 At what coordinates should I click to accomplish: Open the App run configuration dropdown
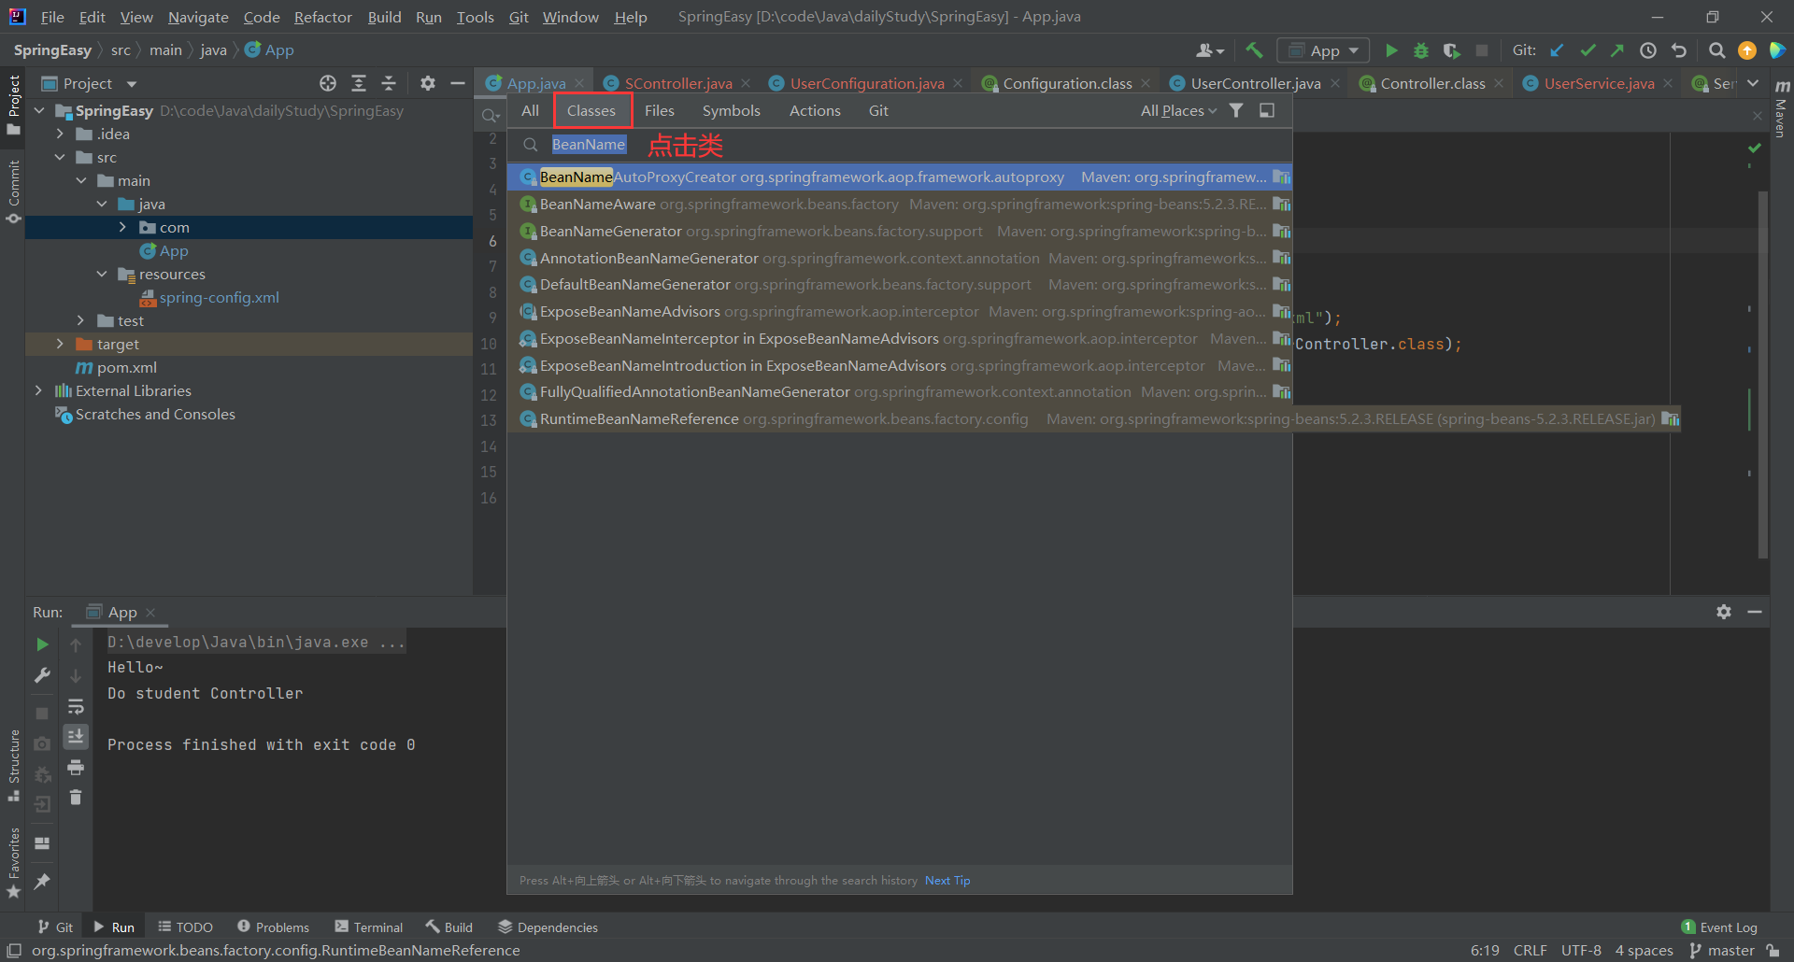click(1323, 50)
